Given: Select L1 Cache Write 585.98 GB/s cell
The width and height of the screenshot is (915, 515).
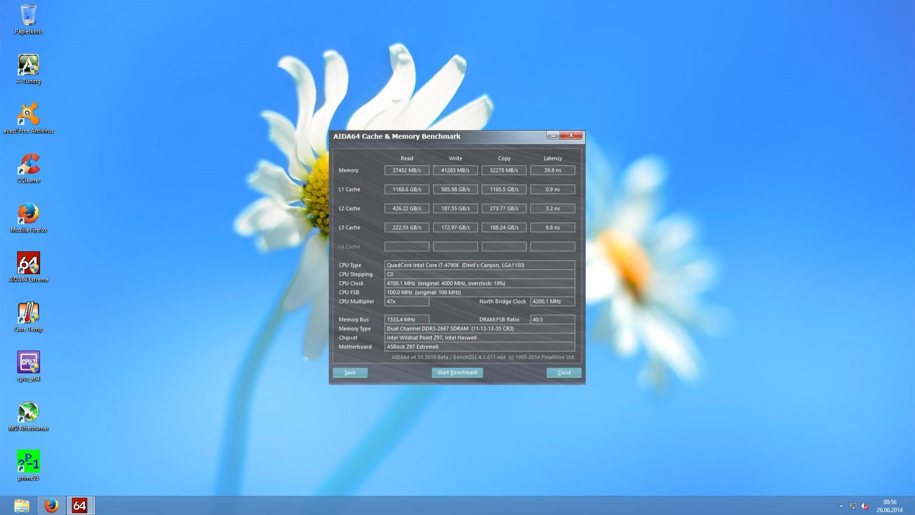Looking at the screenshot, I should [455, 189].
